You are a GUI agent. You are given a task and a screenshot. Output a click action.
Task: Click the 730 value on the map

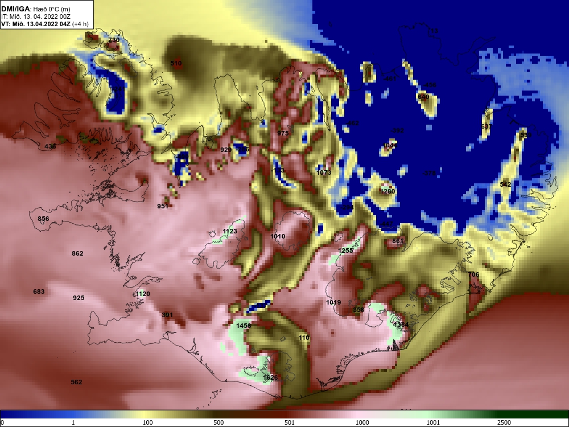pos(114,40)
